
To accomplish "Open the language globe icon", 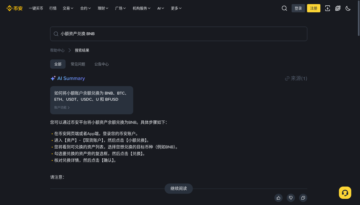I will 338,8.
